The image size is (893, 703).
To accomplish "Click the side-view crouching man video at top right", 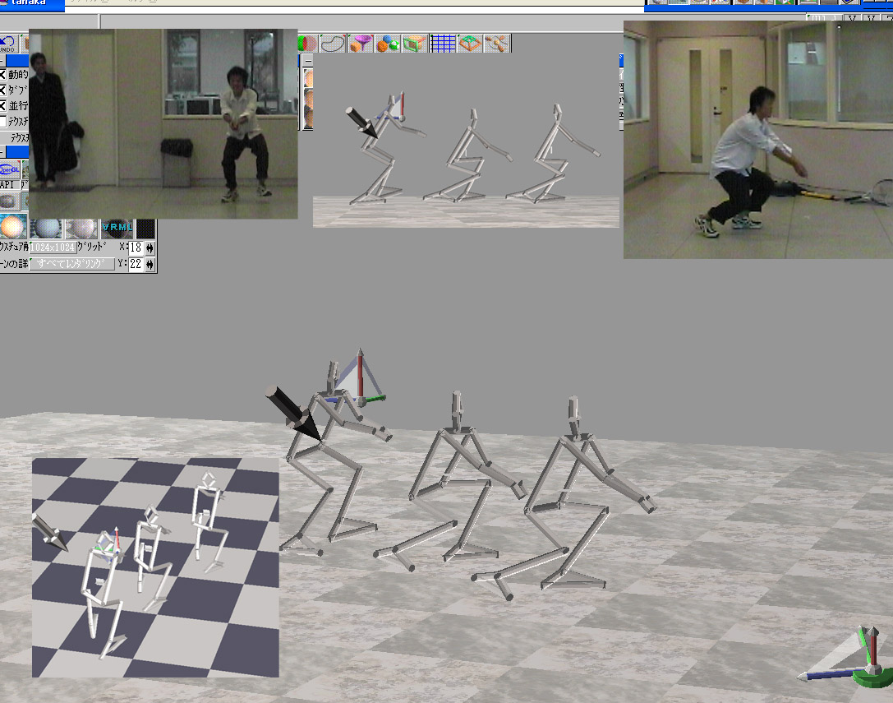I will (x=758, y=140).
